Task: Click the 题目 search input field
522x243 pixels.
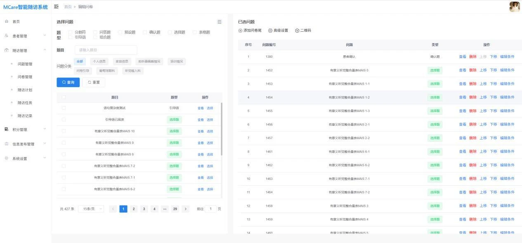Action: (106, 50)
